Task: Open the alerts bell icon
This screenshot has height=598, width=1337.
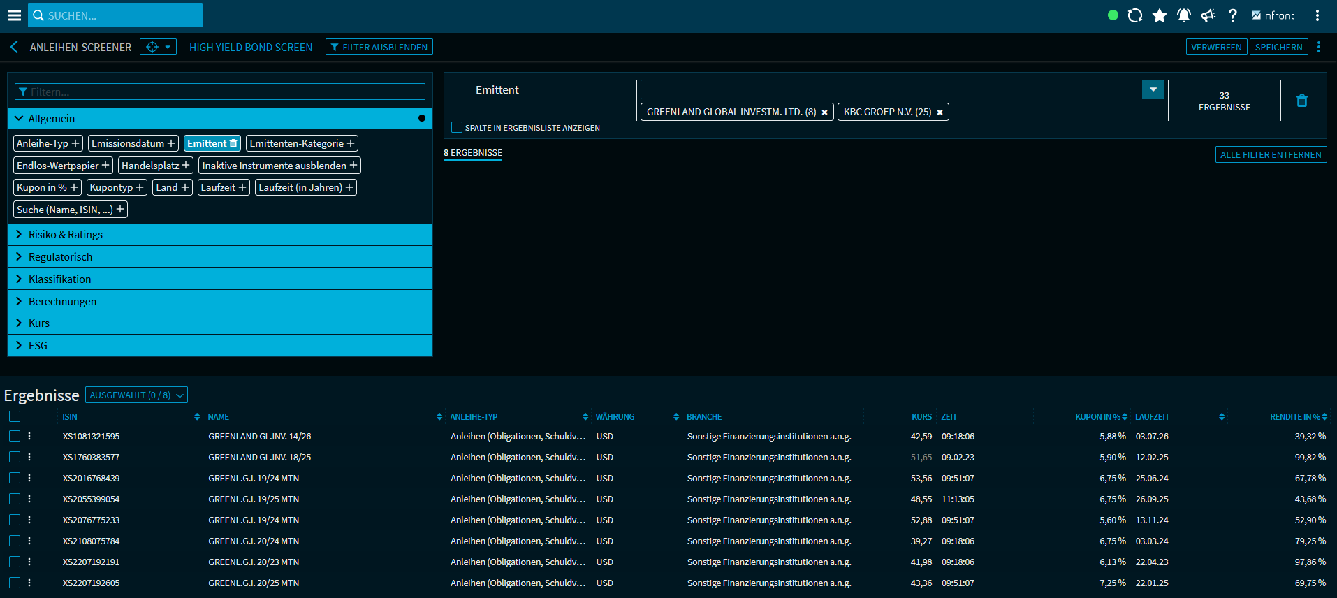Action: 1184,15
